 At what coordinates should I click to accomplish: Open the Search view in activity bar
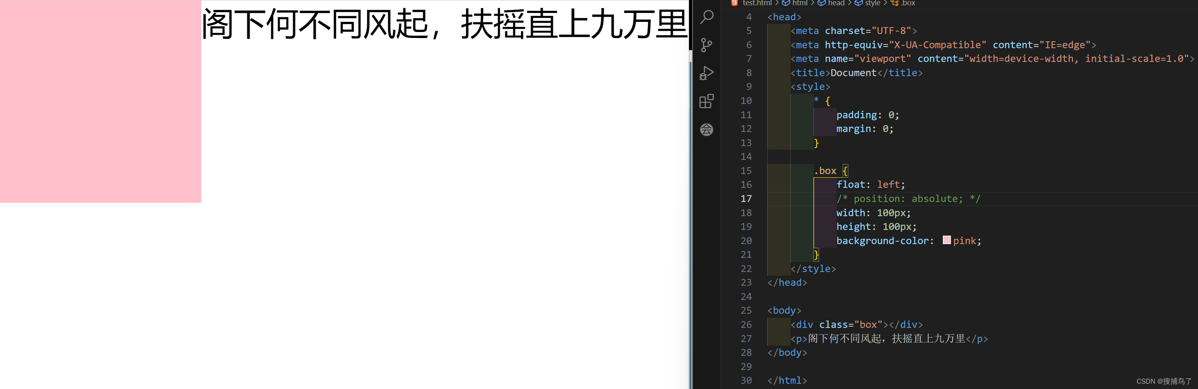(x=706, y=17)
